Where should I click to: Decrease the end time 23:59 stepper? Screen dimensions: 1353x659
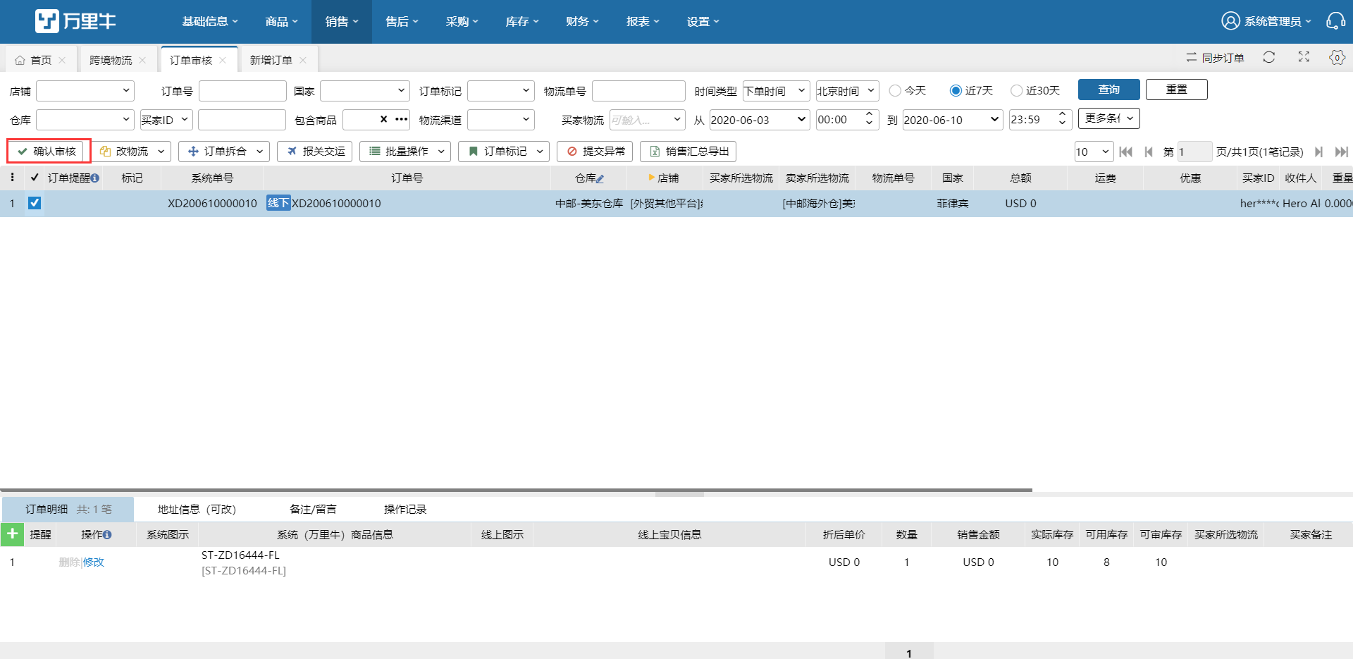1062,124
